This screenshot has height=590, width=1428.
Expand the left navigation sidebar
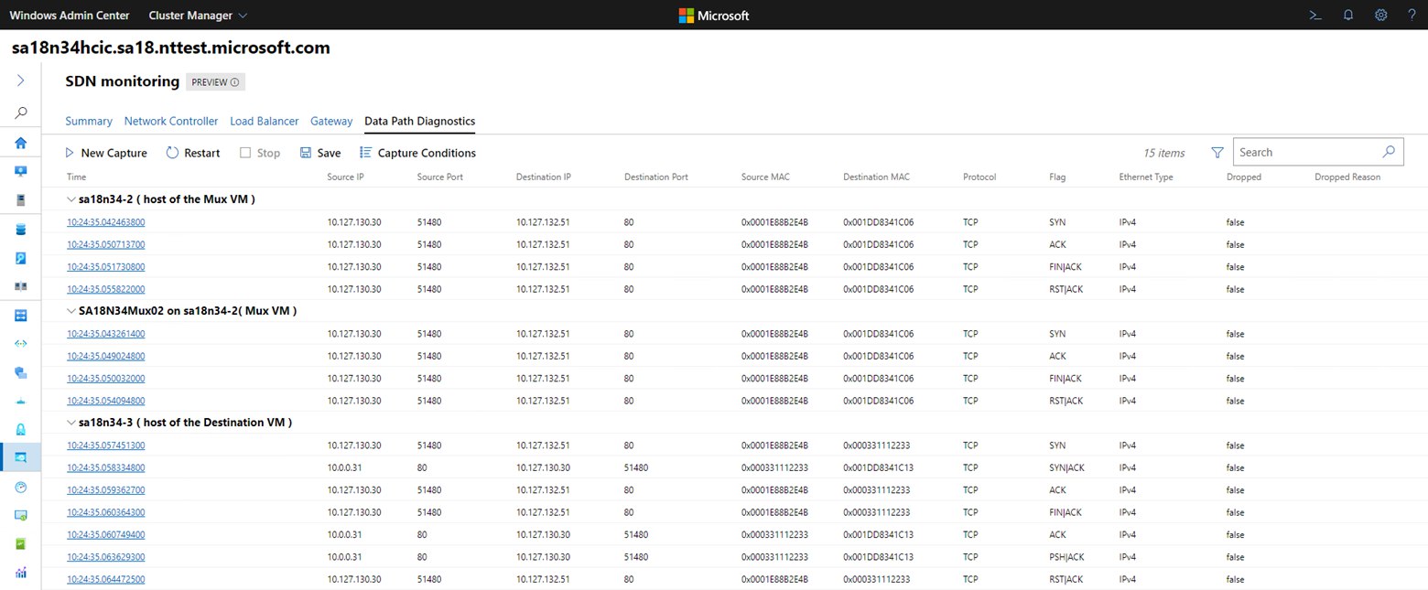point(20,80)
